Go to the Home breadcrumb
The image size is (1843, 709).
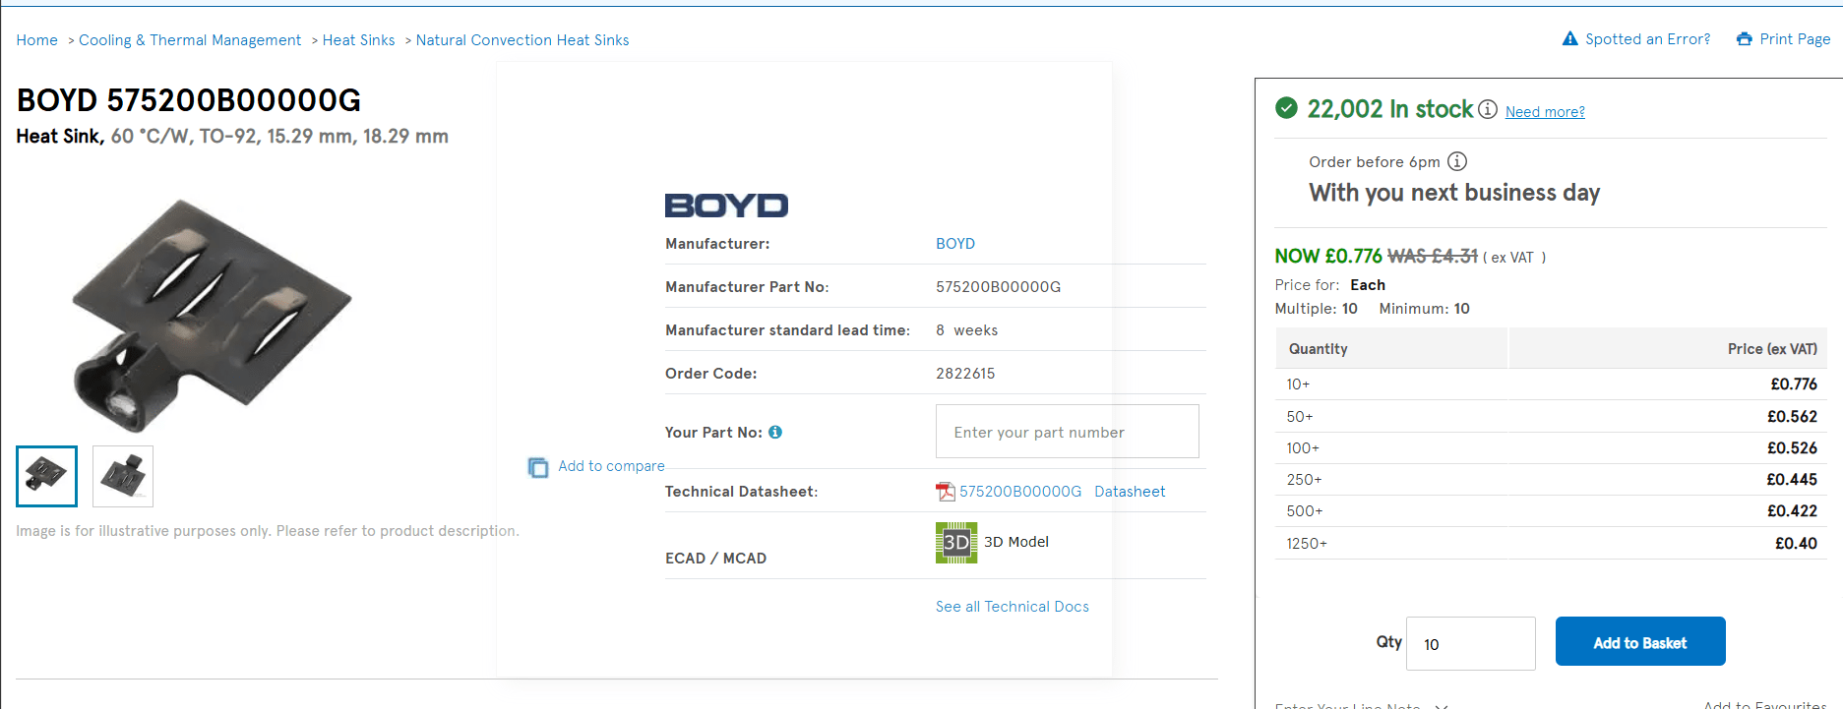click(37, 40)
